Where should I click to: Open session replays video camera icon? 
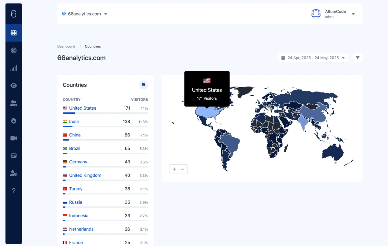(x=14, y=138)
